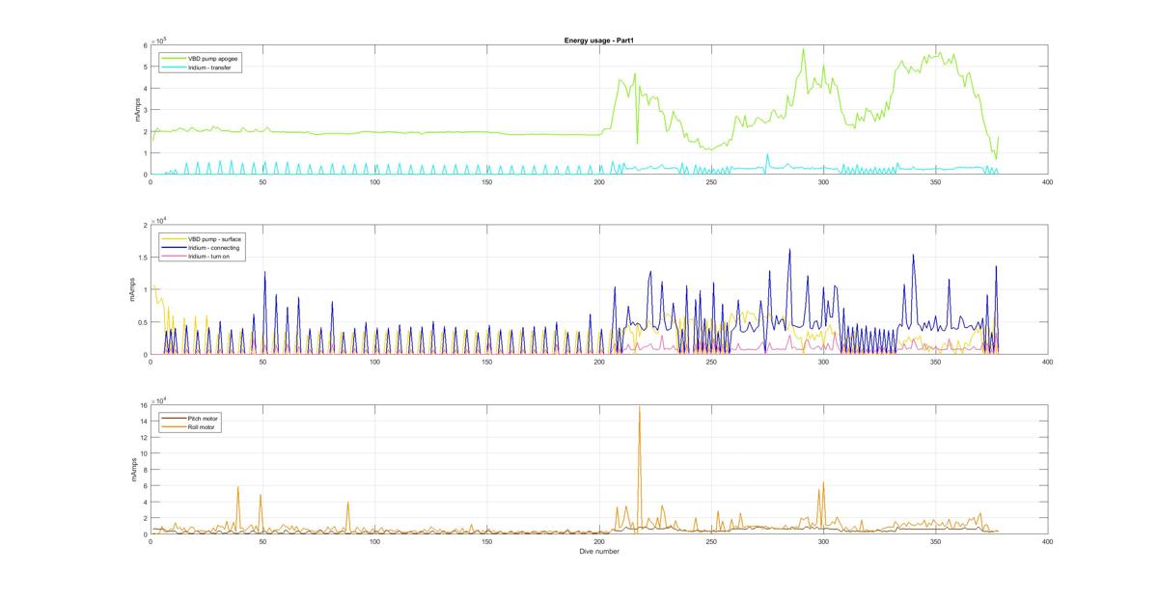Click the "300" x-axis tick under the top plot
Viewport: 1158px width, 600px height.
823,182
